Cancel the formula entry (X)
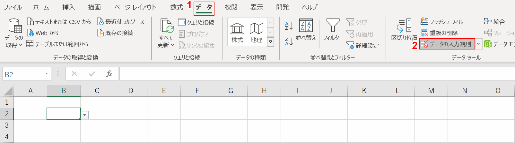The width and height of the screenshot is (515, 143). [74, 74]
